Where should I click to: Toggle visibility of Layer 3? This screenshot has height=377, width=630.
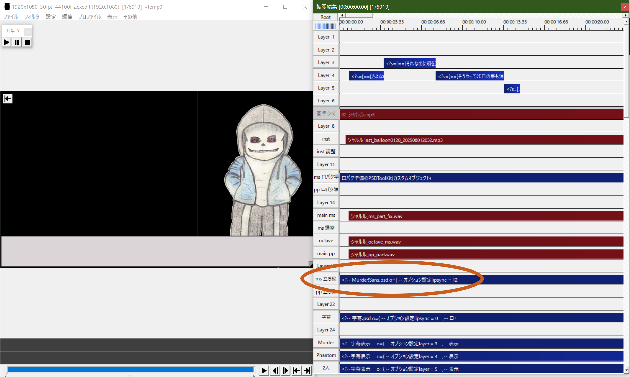pyautogui.click(x=326, y=62)
